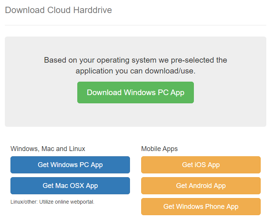Click the Linux/other online webportal note
The height and width of the screenshot is (223, 279).
[x=52, y=202]
